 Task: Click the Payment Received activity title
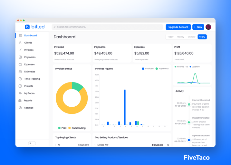(x=201, y=100)
